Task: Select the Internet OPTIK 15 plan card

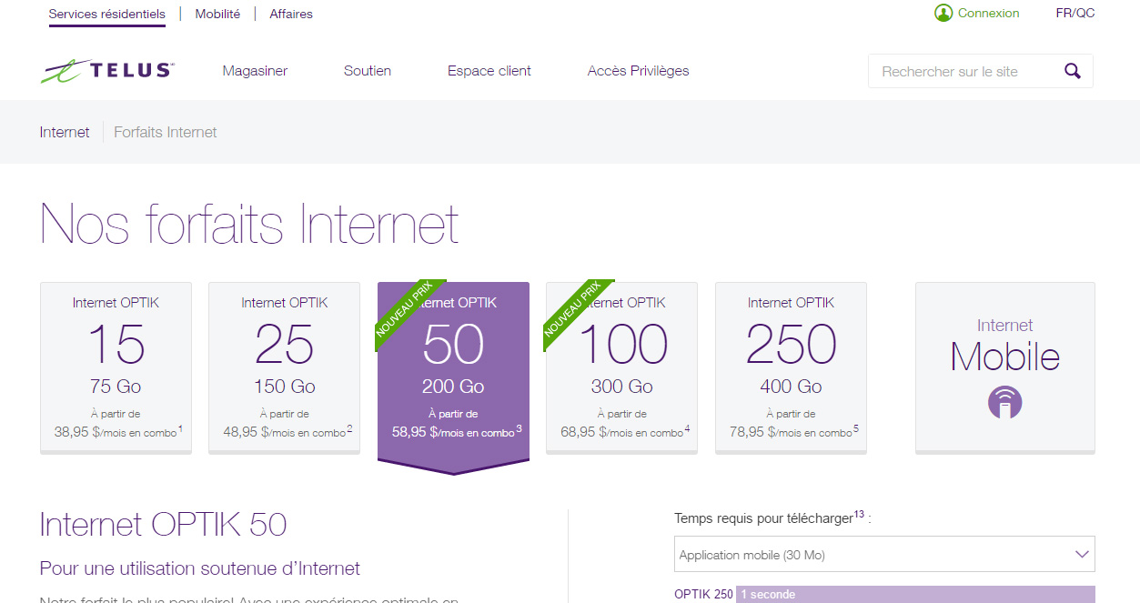Action: click(x=116, y=367)
